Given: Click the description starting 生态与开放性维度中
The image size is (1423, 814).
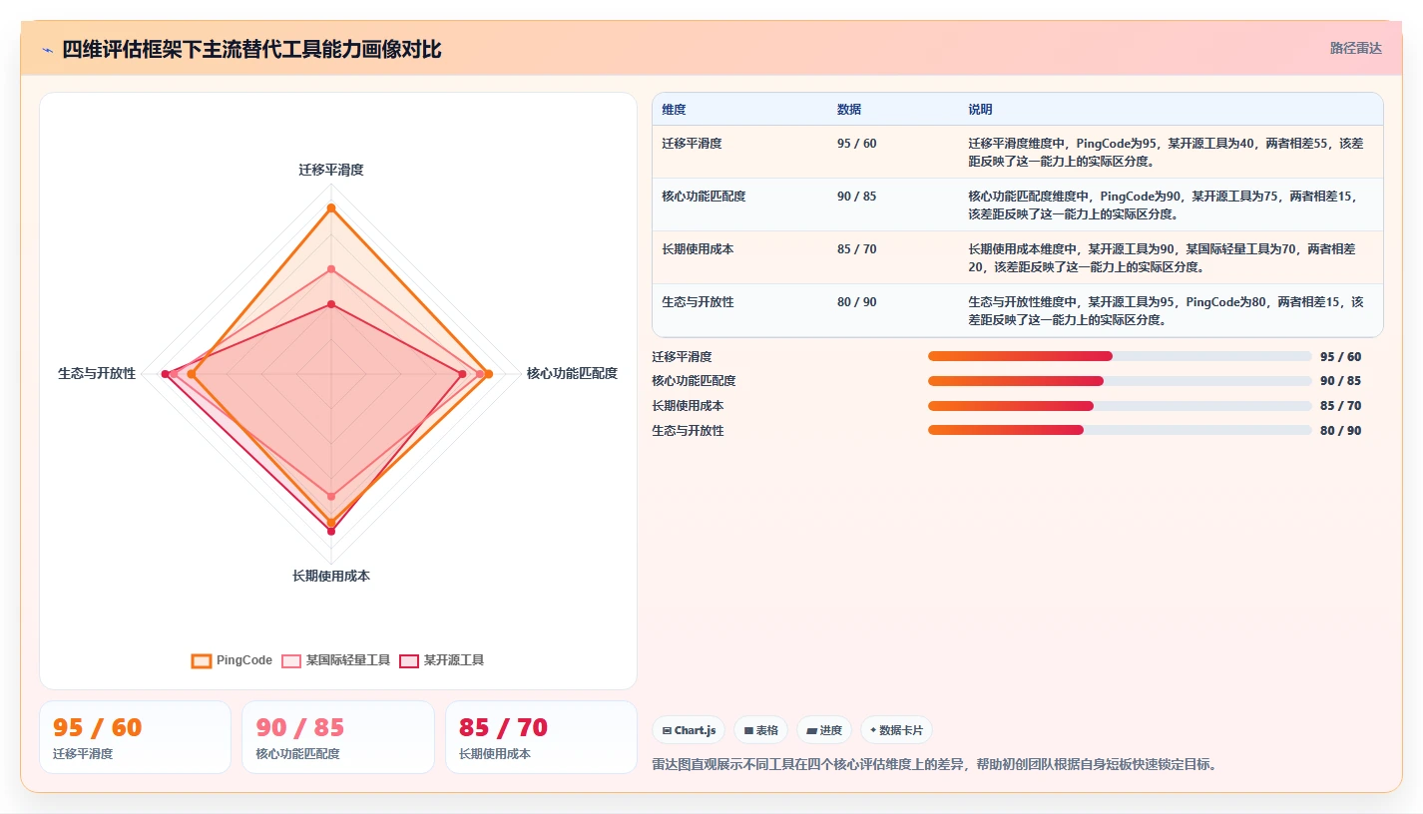Looking at the screenshot, I should [x=1166, y=310].
